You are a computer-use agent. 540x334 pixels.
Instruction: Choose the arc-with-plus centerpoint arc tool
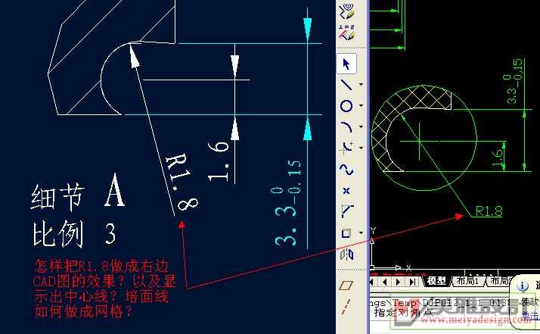pyautogui.click(x=347, y=148)
